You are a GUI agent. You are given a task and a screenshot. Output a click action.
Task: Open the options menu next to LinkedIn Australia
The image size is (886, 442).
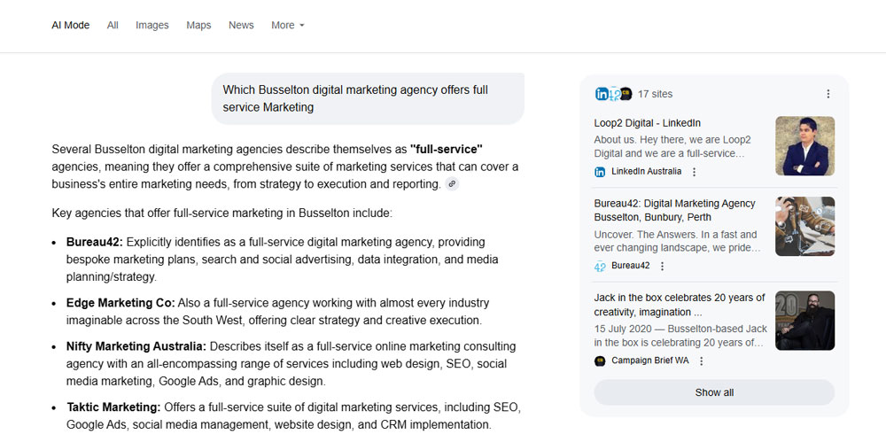[x=694, y=172]
